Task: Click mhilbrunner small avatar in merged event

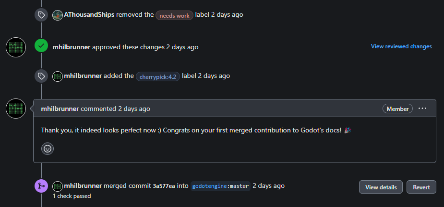Action: (58, 186)
